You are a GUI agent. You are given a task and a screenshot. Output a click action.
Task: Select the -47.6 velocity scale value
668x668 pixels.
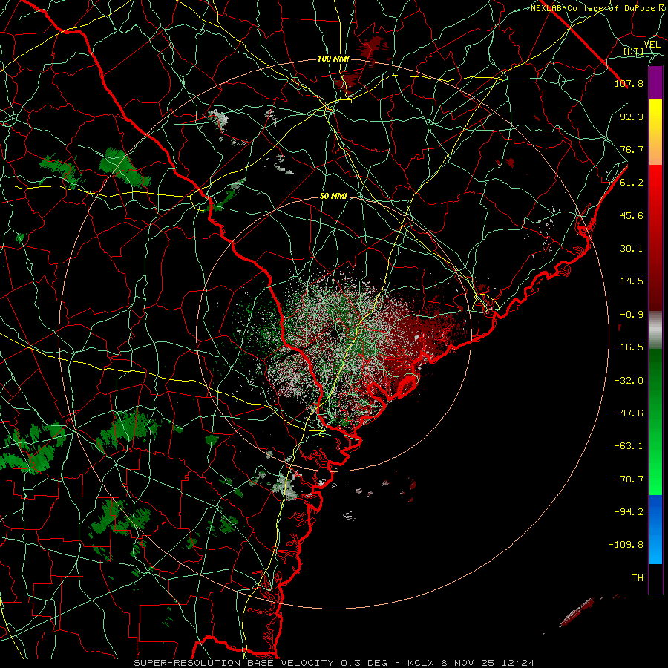coord(629,413)
